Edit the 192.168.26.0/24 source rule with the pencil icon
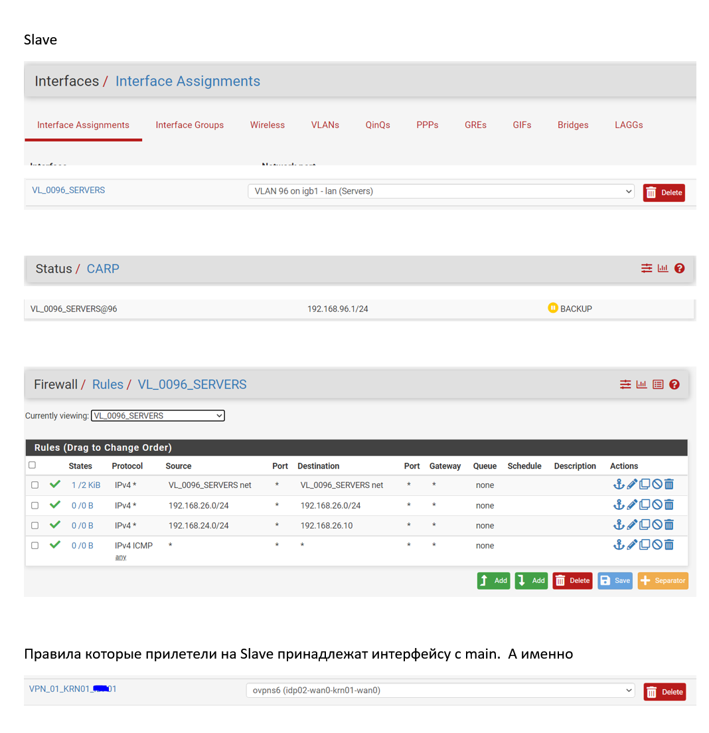Viewport: 709px width, 733px height. point(632,505)
